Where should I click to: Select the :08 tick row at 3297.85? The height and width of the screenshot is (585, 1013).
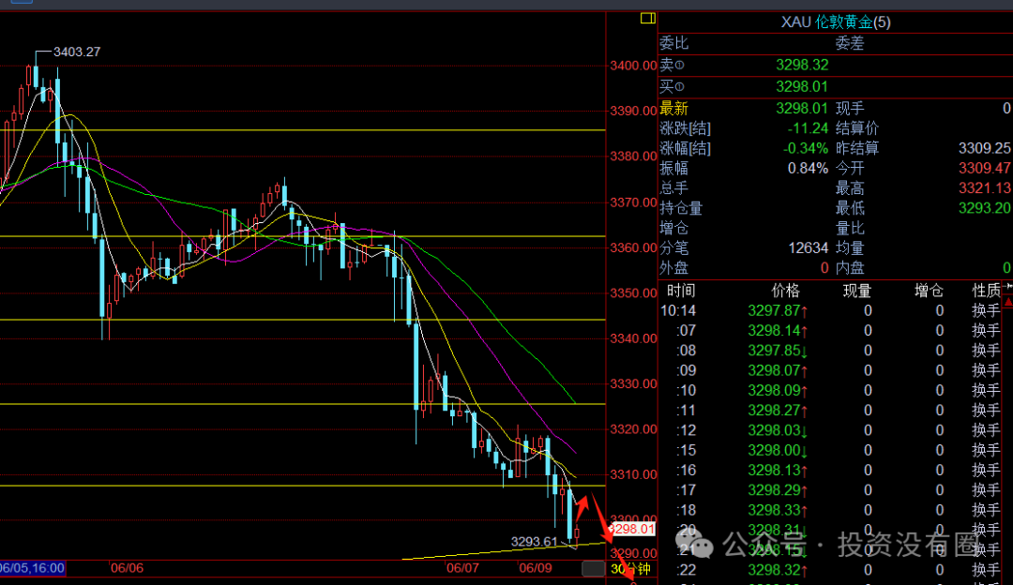[x=831, y=351]
